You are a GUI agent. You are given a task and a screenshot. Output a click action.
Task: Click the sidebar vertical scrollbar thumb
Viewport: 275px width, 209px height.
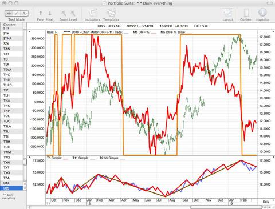point(25,162)
